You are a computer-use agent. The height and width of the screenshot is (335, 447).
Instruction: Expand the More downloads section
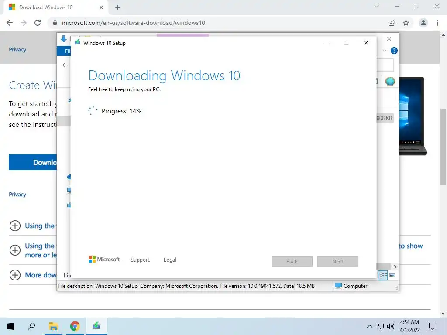(x=15, y=275)
